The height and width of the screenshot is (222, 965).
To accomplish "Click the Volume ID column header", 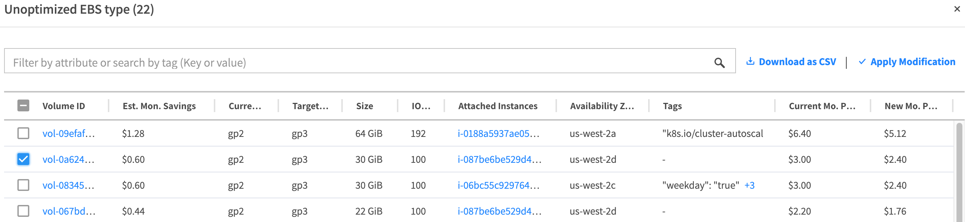I will [x=64, y=106].
